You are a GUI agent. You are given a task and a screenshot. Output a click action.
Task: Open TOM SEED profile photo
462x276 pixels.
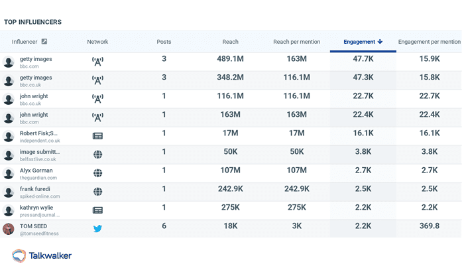[9, 229]
